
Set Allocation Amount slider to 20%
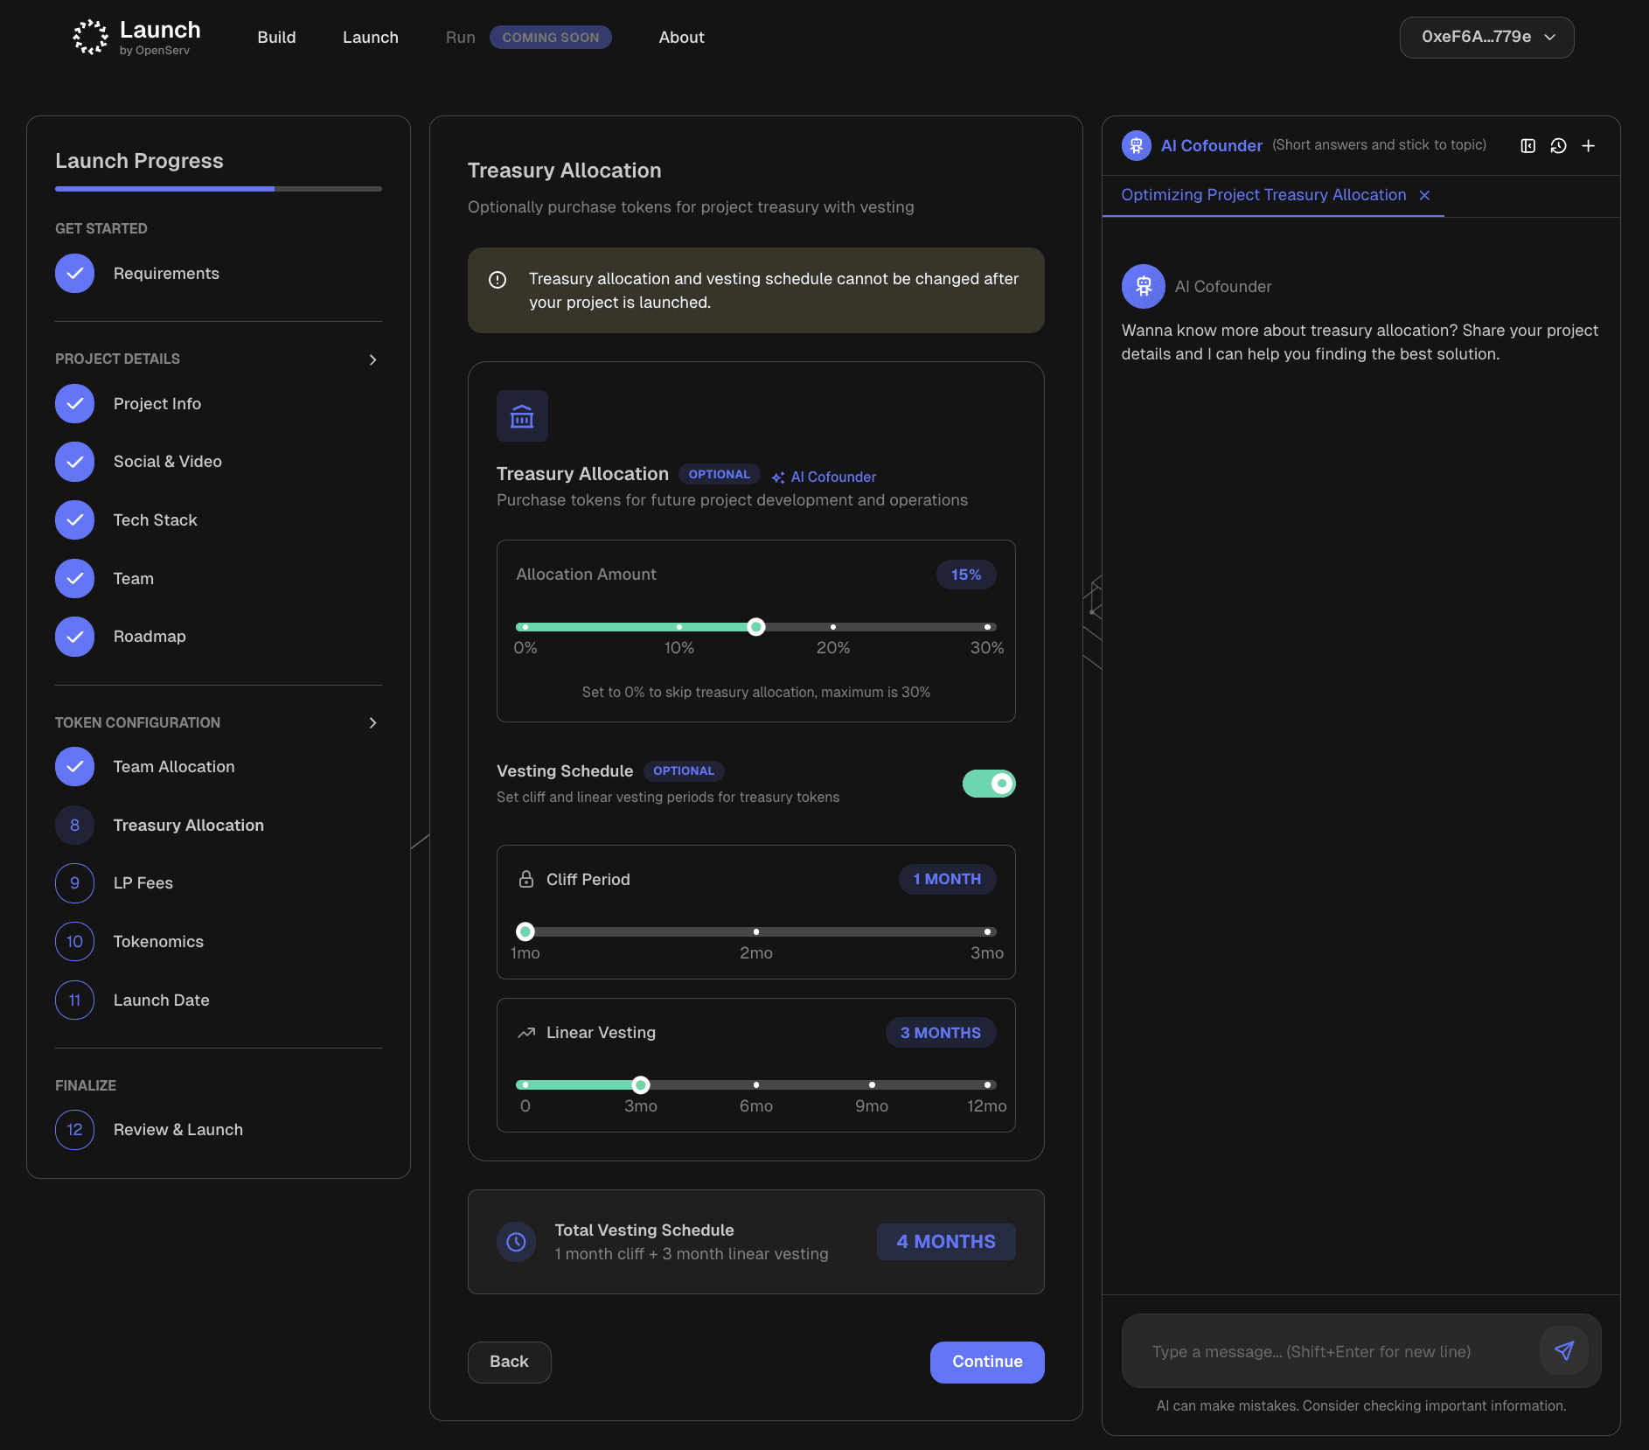pyautogui.click(x=833, y=627)
